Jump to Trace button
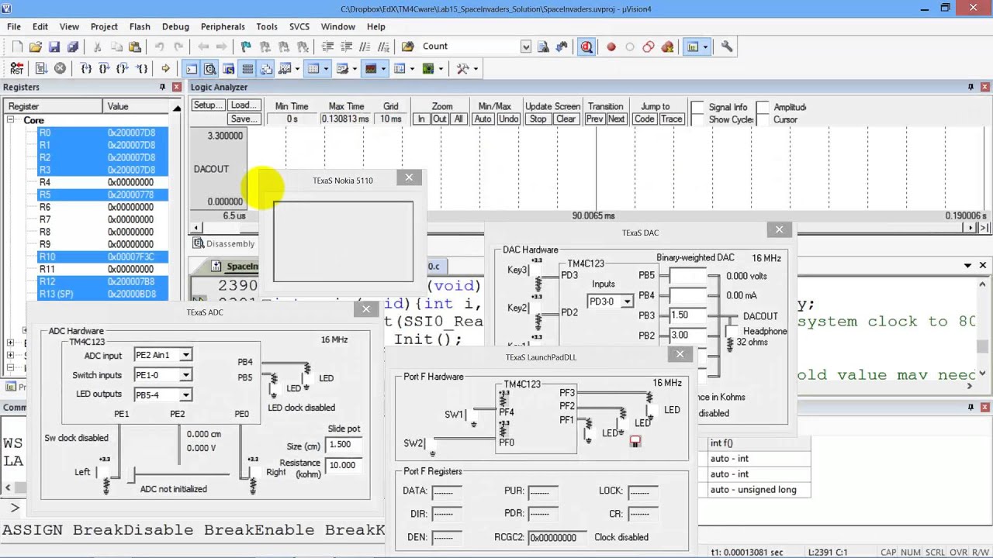 coord(671,119)
